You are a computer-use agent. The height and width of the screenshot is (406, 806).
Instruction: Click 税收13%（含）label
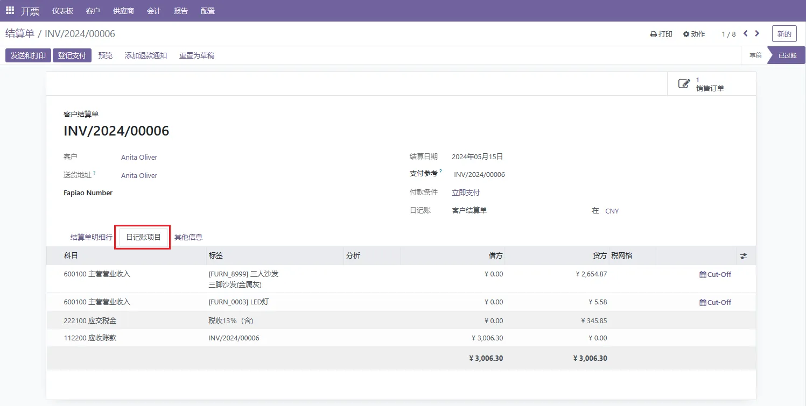(231, 321)
